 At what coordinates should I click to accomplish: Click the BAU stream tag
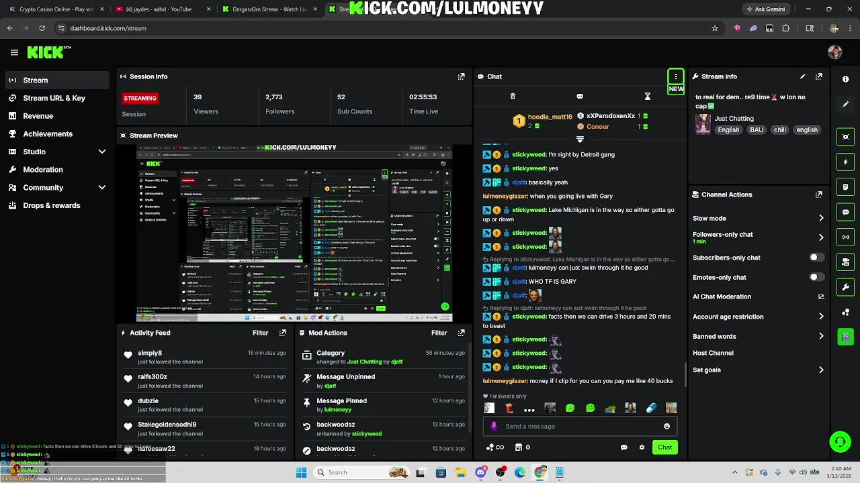pyautogui.click(x=757, y=130)
